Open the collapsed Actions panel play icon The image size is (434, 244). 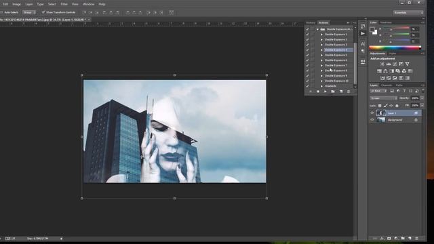pos(363,33)
